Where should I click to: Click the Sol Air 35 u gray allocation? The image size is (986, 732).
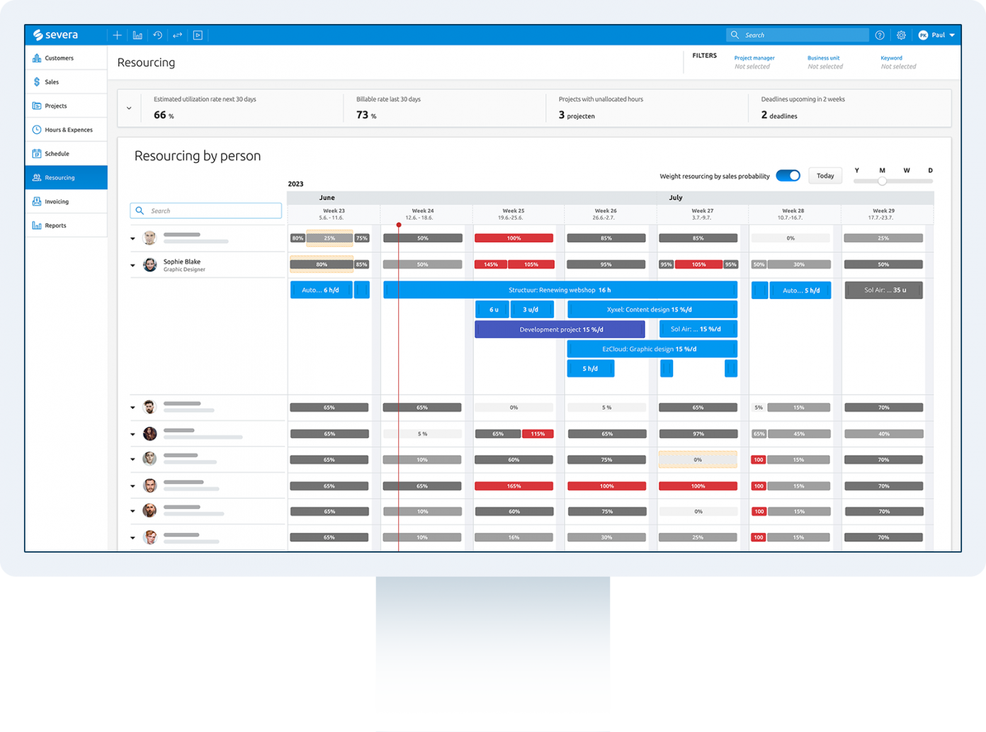click(883, 290)
